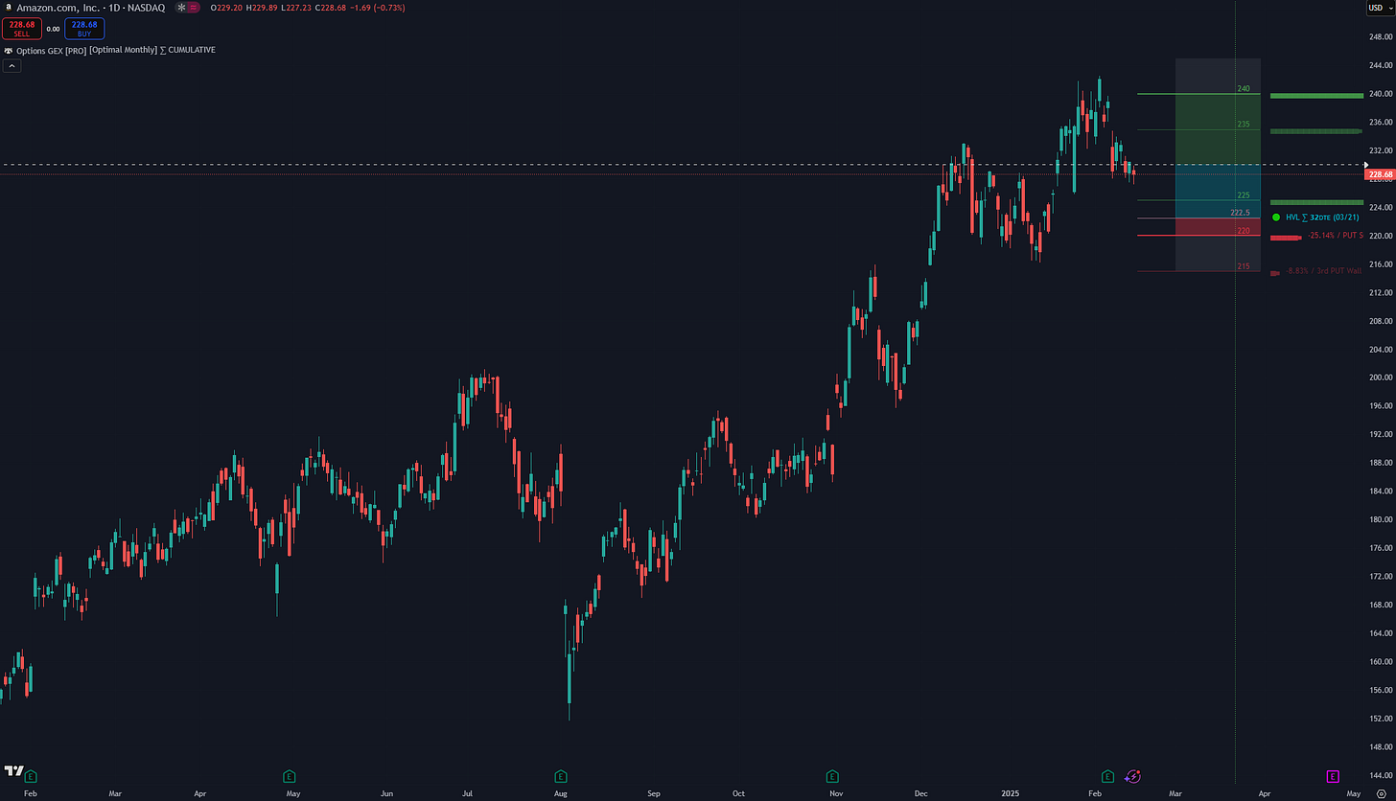Click the red 228.68 SELL button
The height and width of the screenshot is (801, 1396).
(21, 29)
